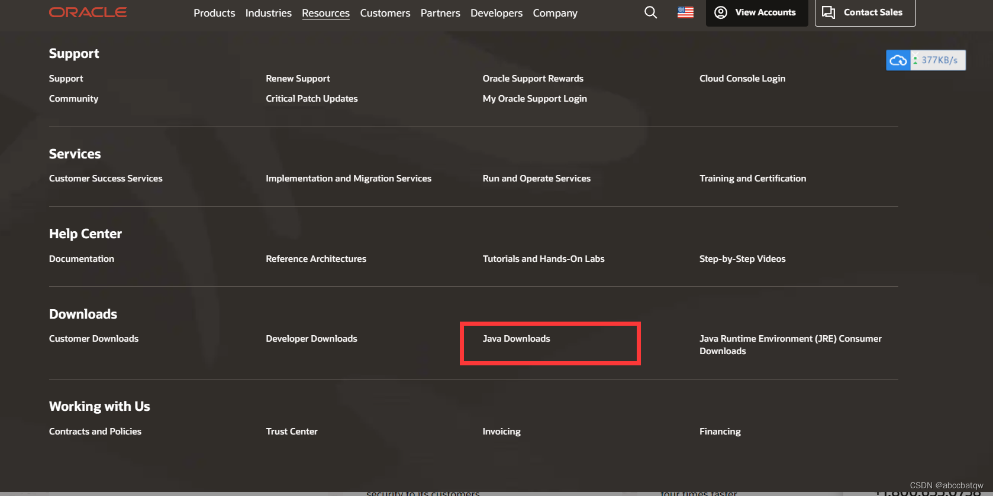The width and height of the screenshot is (993, 496).
Task: Open Run and Operate Services
Action: tap(537, 179)
